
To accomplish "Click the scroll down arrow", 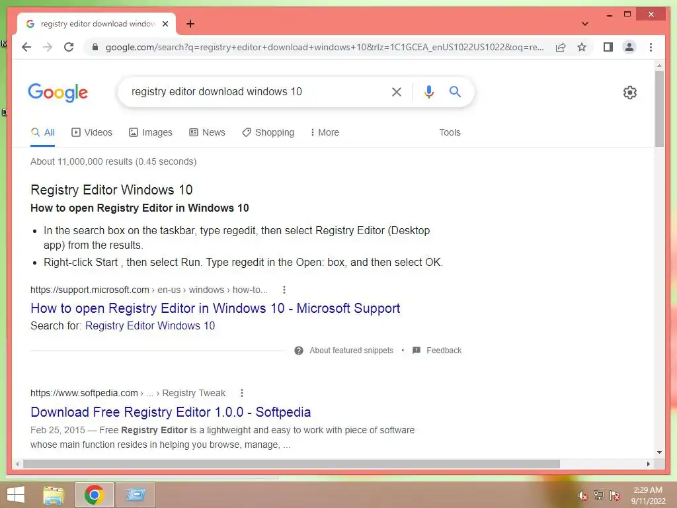I will (659, 452).
